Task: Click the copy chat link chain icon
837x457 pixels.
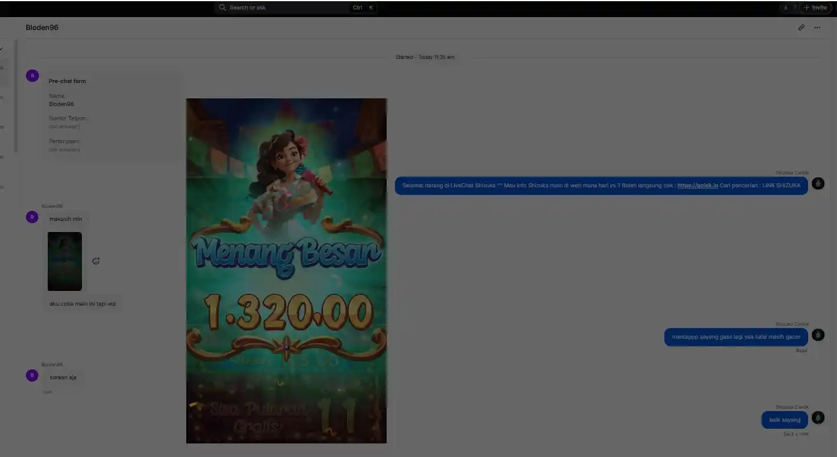Action: pos(801,28)
